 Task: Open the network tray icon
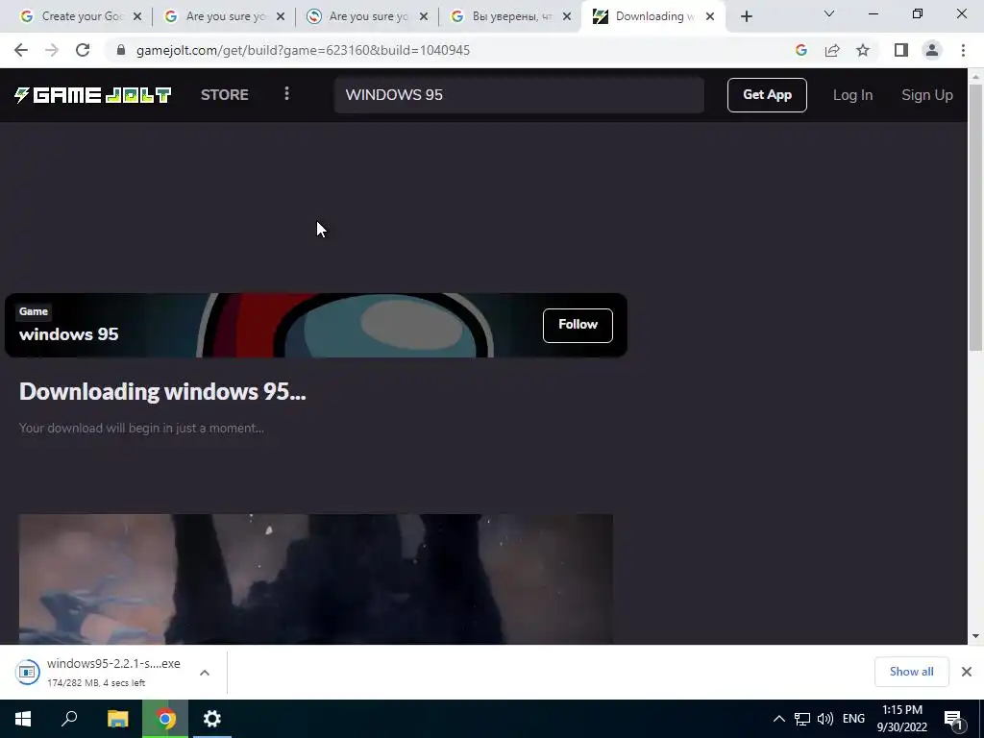click(x=802, y=719)
